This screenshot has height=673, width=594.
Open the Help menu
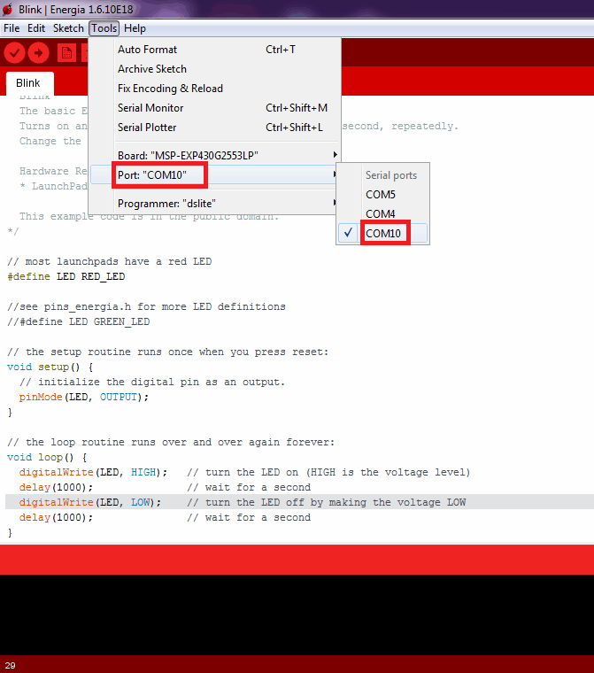coord(135,28)
